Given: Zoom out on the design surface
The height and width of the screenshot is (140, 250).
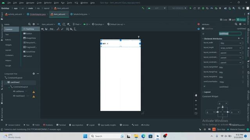Looking at the screenshot, I should click(x=196, y=105).
